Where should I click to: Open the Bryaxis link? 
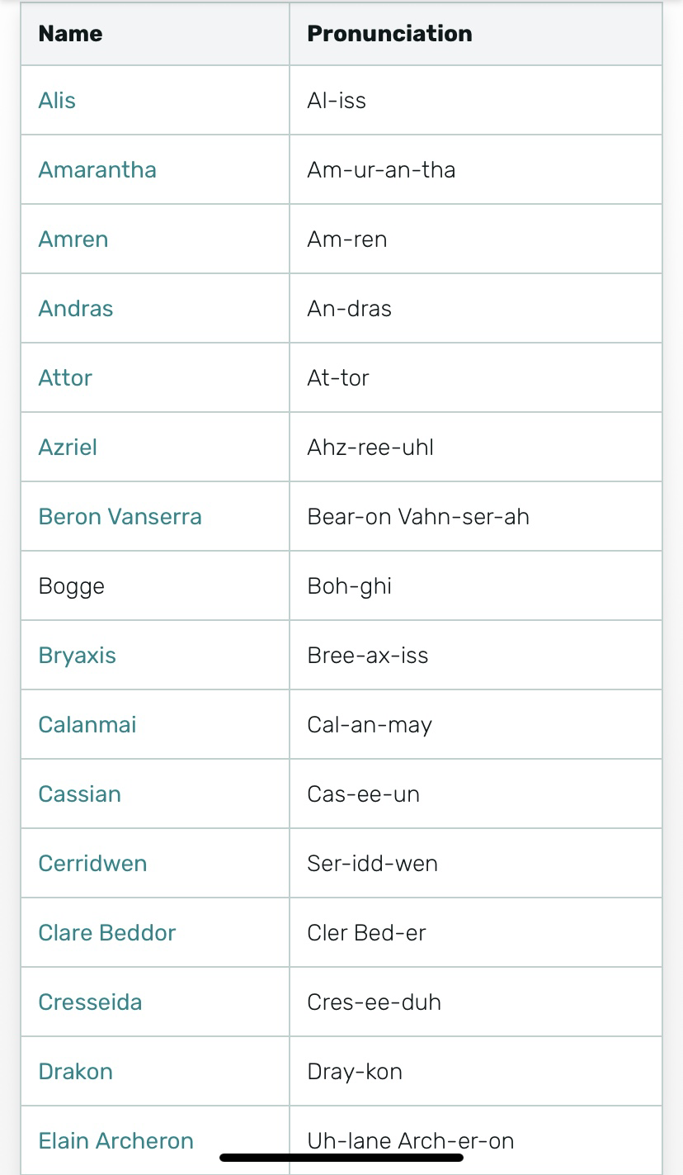click(x=78, y=656)
